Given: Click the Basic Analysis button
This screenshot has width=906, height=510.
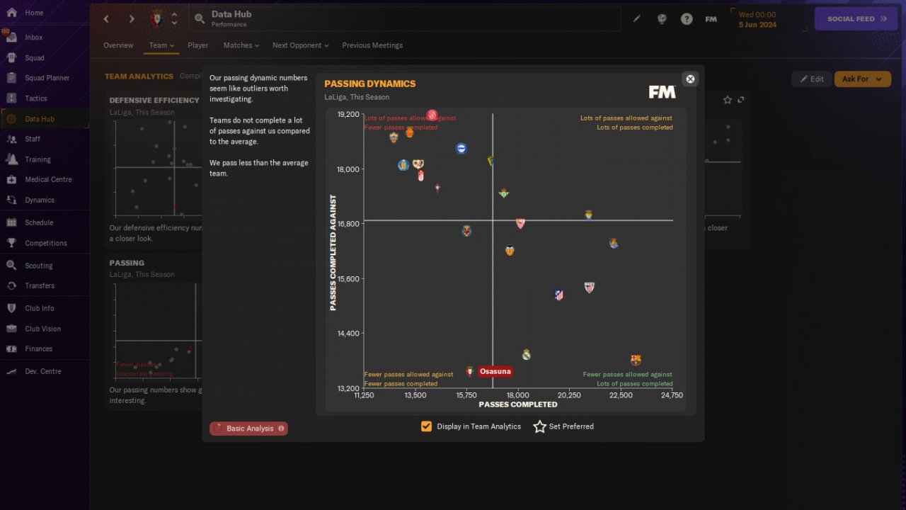Looking at the screenshot, I should click(x=248, y=429).
